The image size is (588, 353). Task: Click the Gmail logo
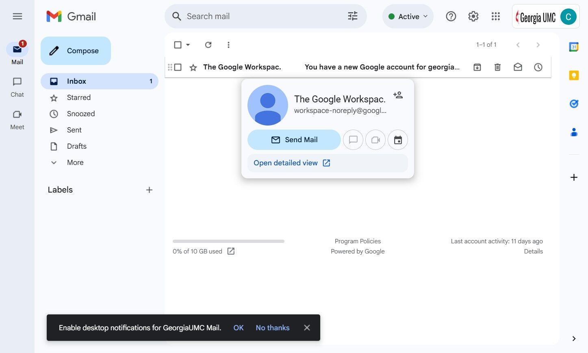pyautogui.click(x=71, y=16)
